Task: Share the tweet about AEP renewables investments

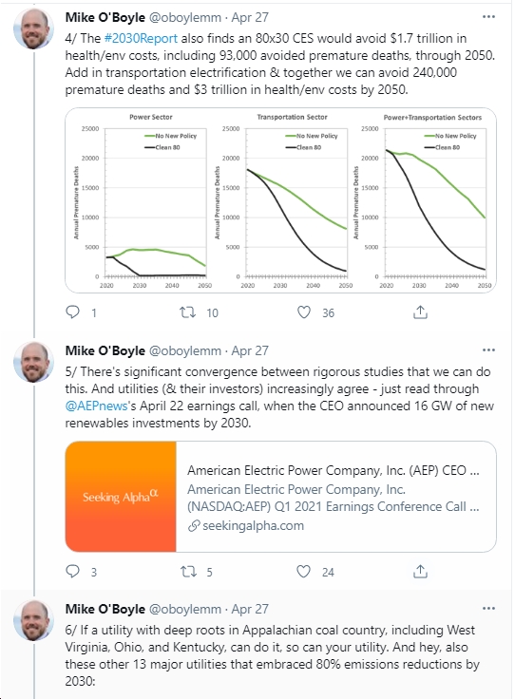Action: coord(420,571)
